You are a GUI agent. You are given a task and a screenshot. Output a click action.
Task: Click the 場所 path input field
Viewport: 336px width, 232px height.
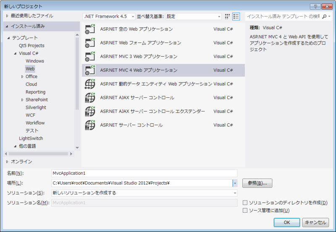pyautogui.click(x=142, y=183)
